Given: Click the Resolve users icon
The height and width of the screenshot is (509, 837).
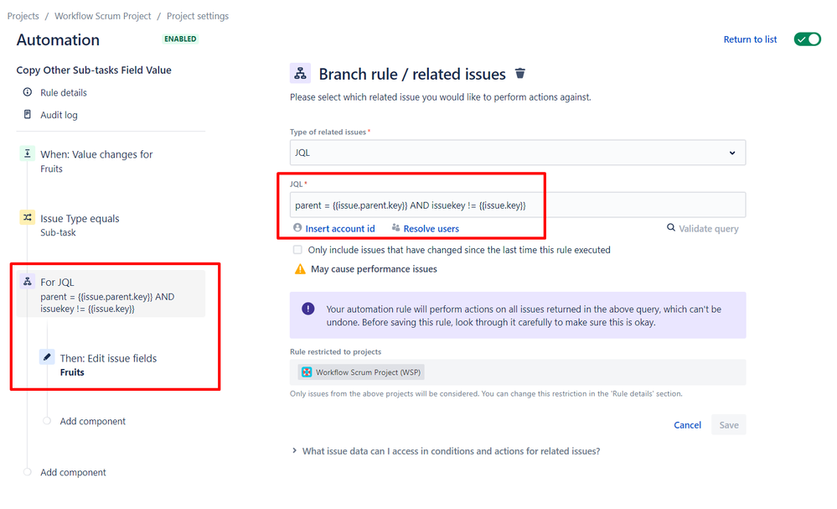Looking at the screenshot, I should coord(395,228).
